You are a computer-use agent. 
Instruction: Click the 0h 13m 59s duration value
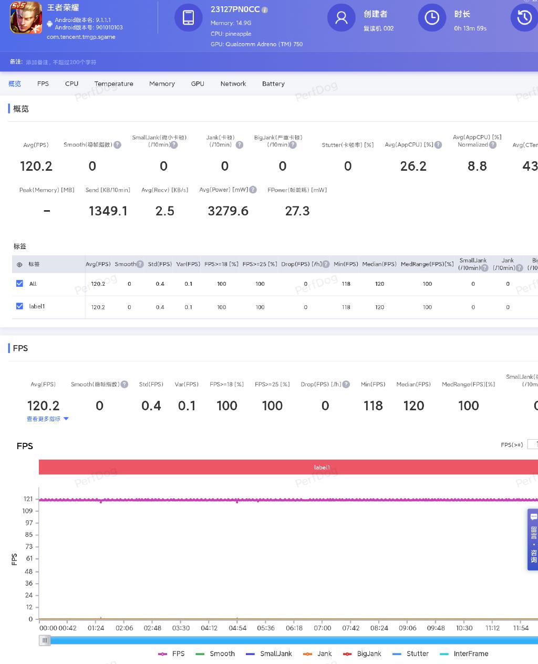(x=470, y=28)
